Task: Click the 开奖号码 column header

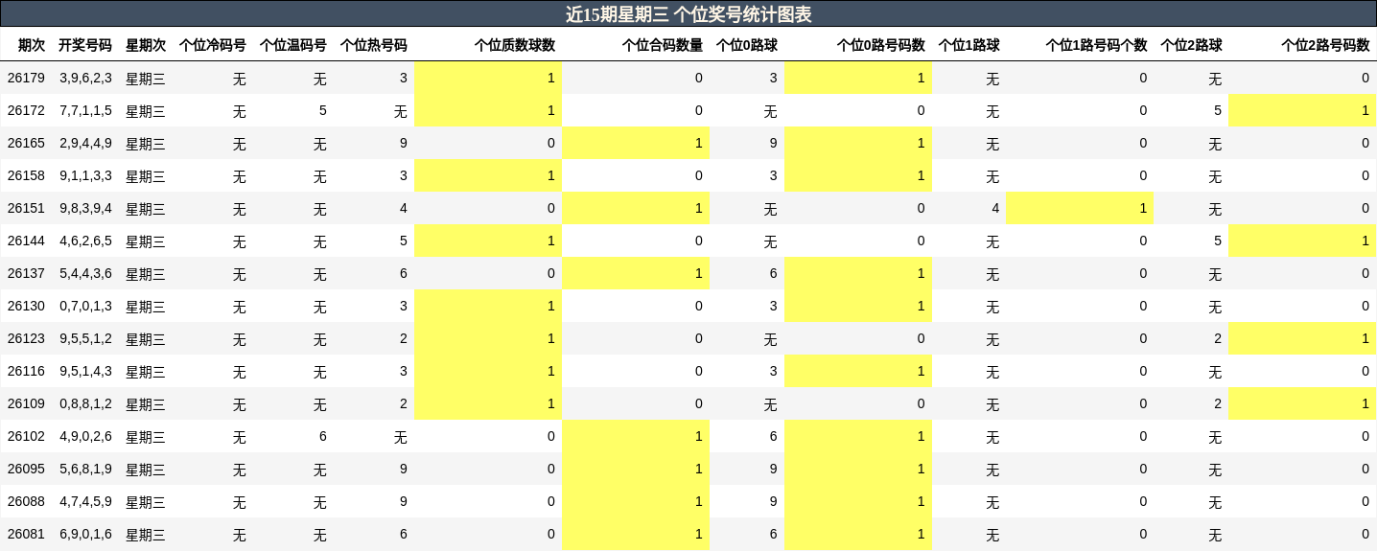Action: [85, 45]
